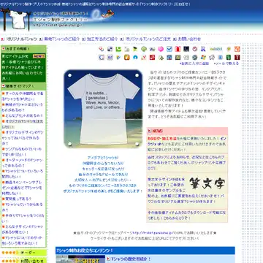Screen dimensions: 263x263
Task: Click the red bookmark ribbon icon
Action: click(178, 49)
